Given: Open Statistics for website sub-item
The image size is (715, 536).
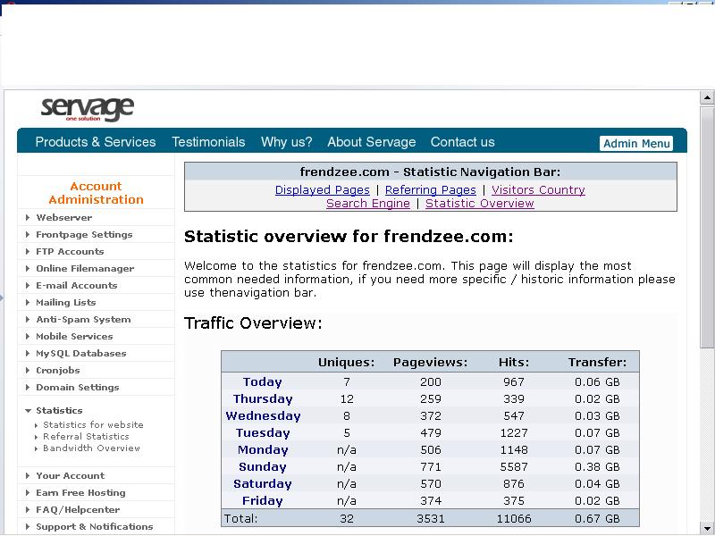Looking at the screenshot, I should click(x=93, y=425).
